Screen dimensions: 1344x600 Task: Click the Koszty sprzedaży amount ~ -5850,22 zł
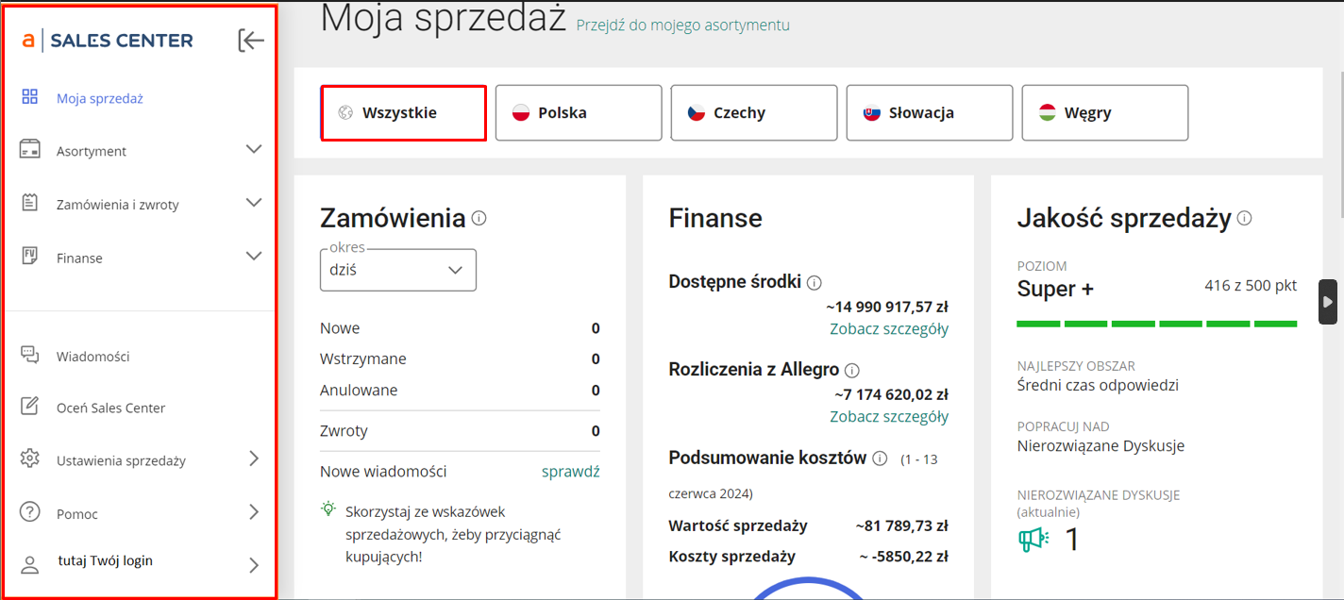click(x=903, y=557)
